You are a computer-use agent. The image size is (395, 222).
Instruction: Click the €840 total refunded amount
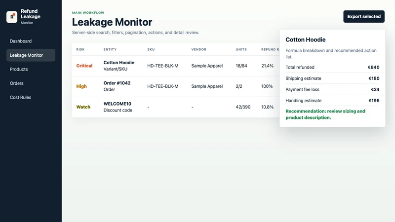point(373,67)
